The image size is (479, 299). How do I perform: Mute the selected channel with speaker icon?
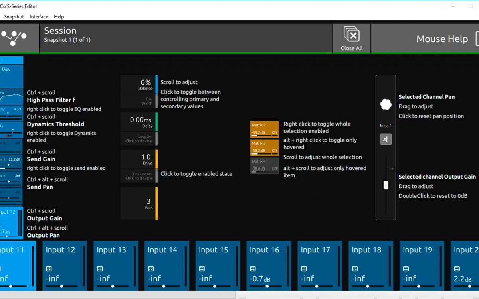386,139
